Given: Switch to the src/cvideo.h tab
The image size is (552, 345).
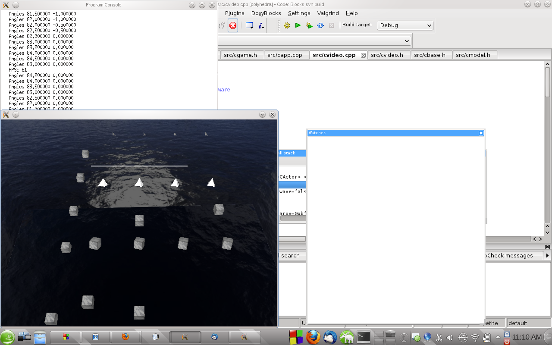Looking at the screenshot, I should 387,55.
